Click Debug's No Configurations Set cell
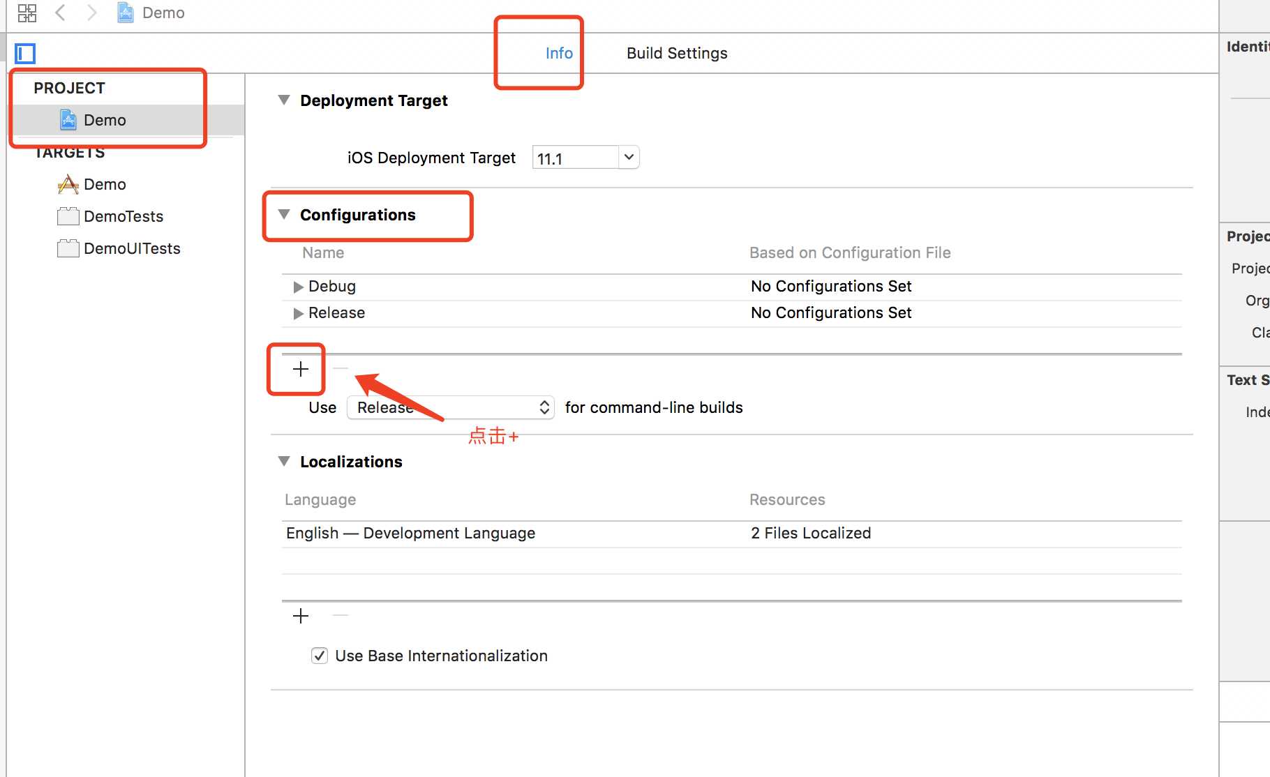Image resolution: width=1270 pixels, height=777 pixels. coord(831,286)
